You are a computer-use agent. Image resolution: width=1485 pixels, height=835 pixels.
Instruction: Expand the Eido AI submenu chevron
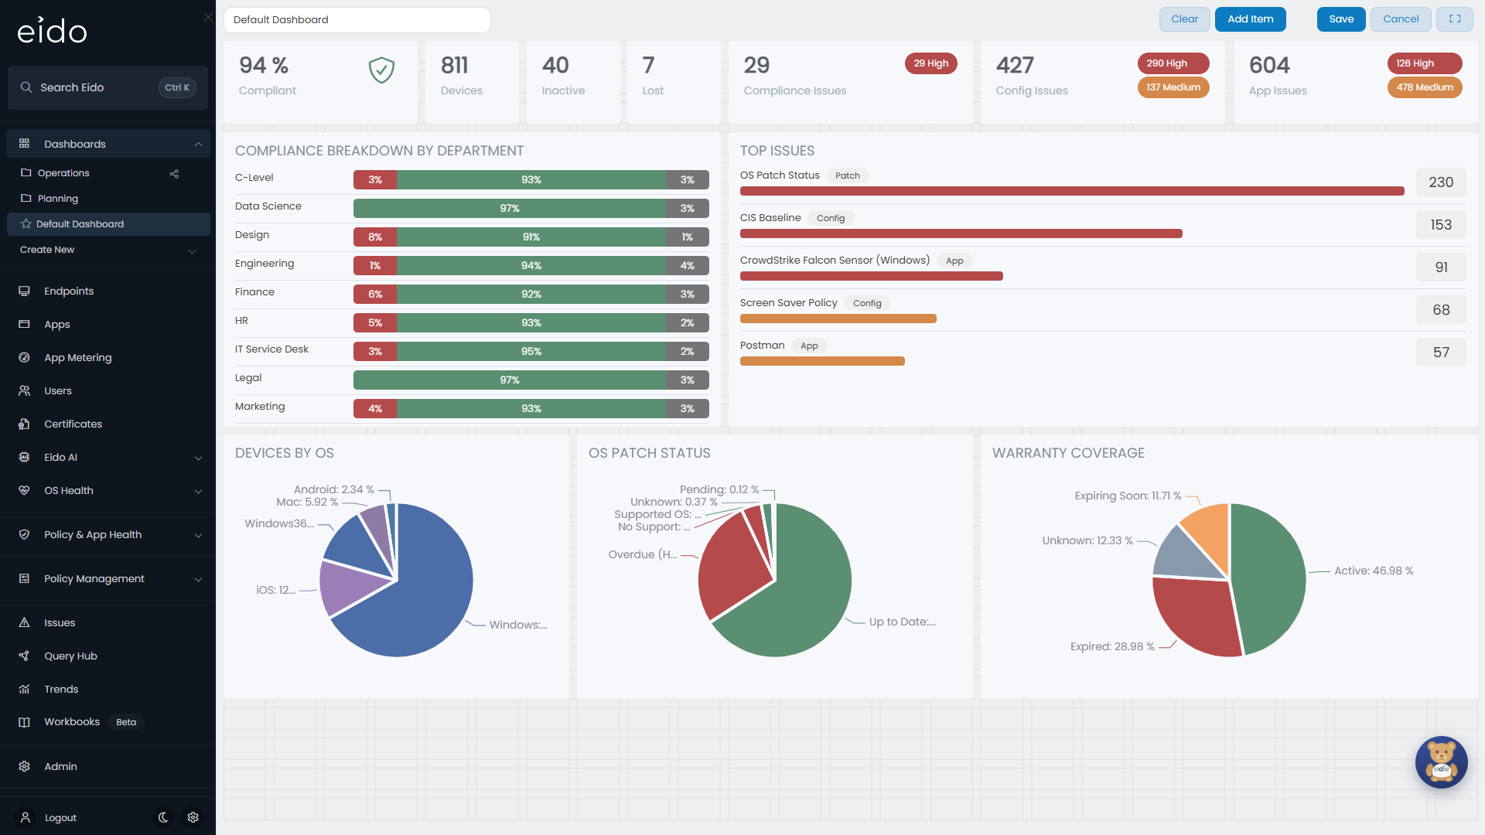[x=198, y=458]
